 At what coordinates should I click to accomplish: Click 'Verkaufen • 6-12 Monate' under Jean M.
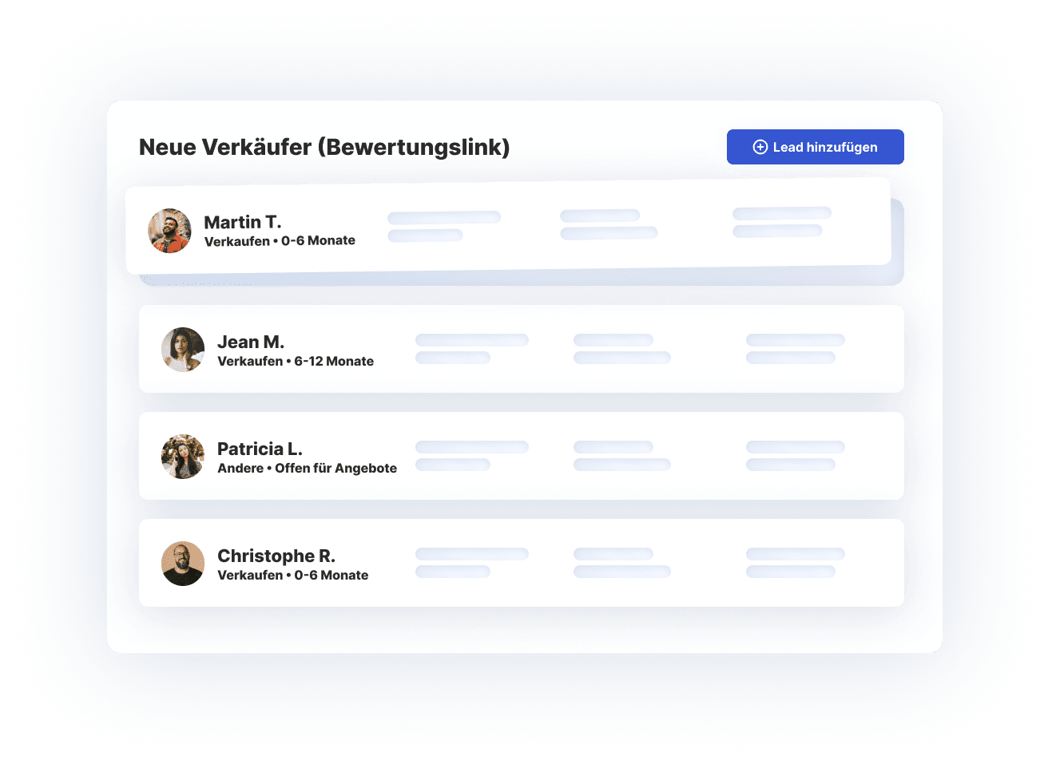point(296,361)
